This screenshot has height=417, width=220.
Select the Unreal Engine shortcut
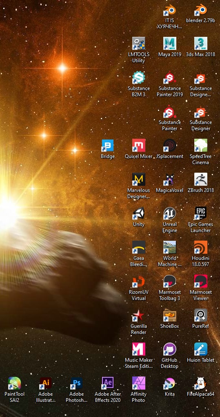pos(169,213)
